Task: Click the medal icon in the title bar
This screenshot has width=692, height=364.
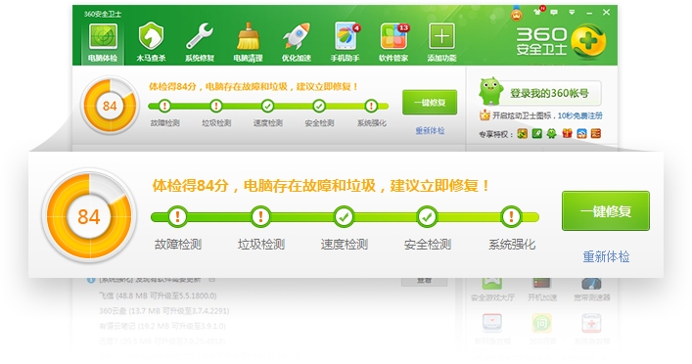Action: click(517, 14)
